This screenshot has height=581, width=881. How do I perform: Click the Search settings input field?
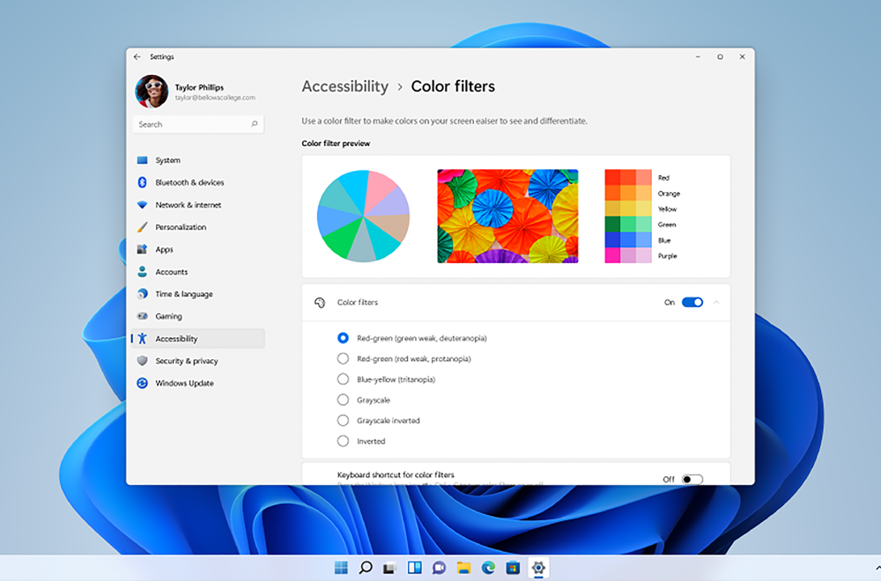tap(197, 124)
